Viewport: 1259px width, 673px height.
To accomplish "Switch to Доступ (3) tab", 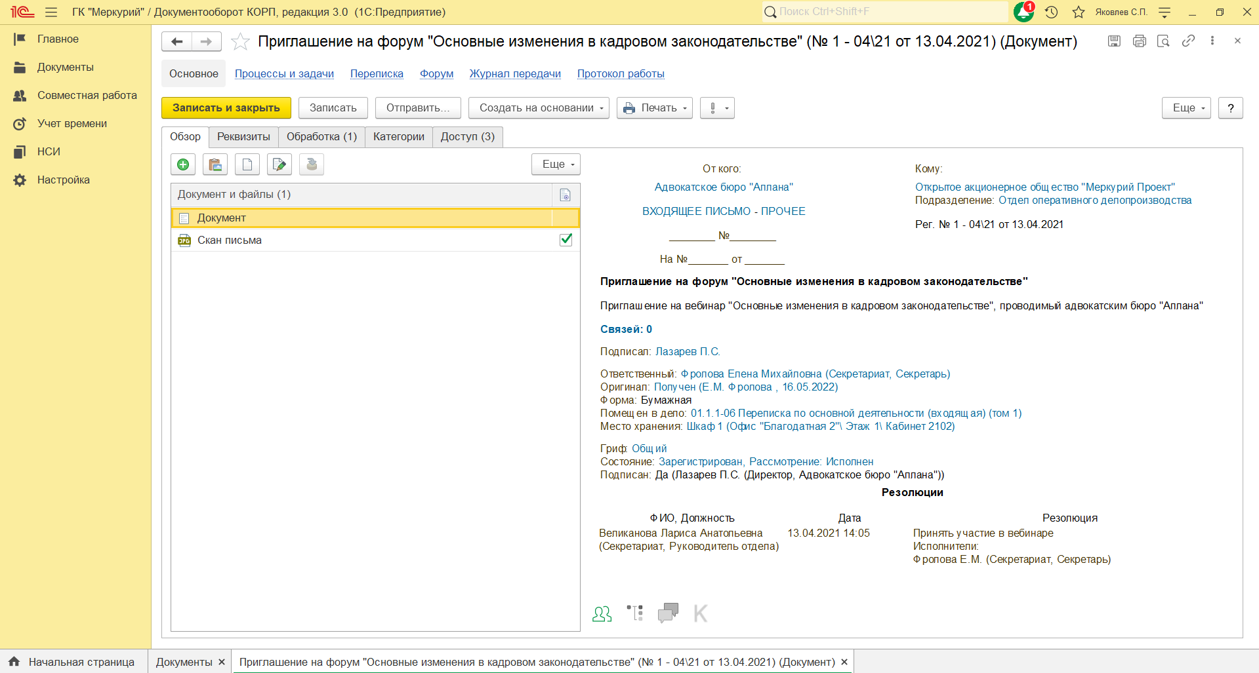I will (x=468, y=137).
